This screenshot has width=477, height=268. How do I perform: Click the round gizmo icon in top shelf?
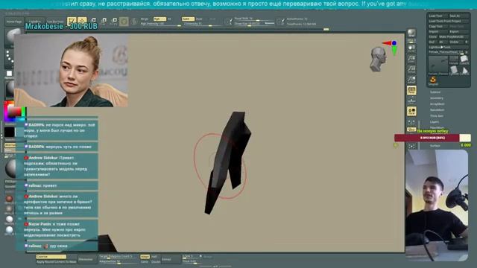click(124, 22)
